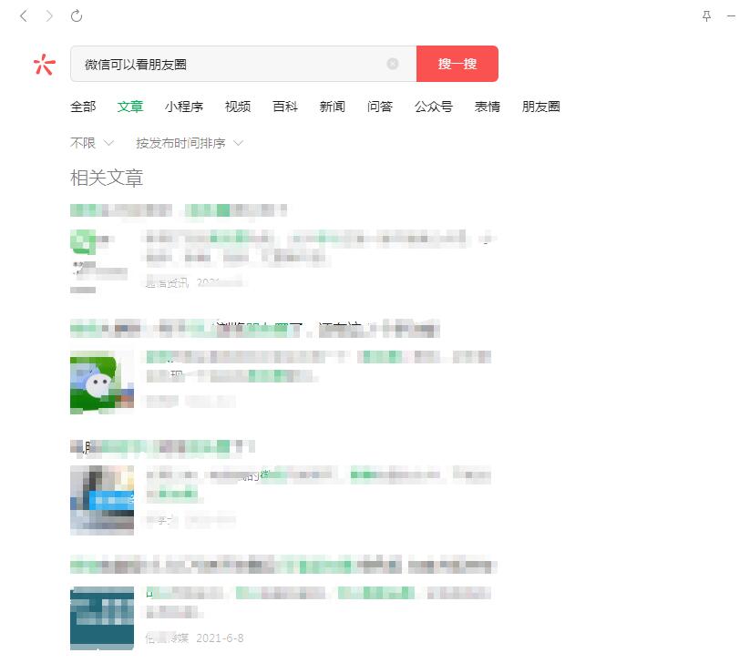Select the 百科 tab

coord(286,107)
